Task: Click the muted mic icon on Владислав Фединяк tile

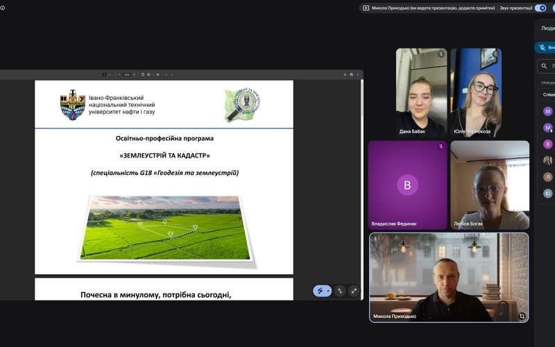Action: coord(441,146)
